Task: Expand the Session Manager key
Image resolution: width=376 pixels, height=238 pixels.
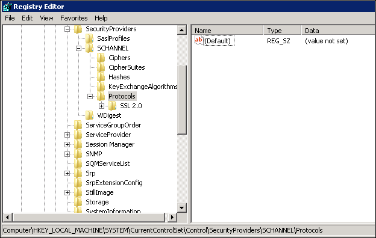Action: tap(67, 144)
